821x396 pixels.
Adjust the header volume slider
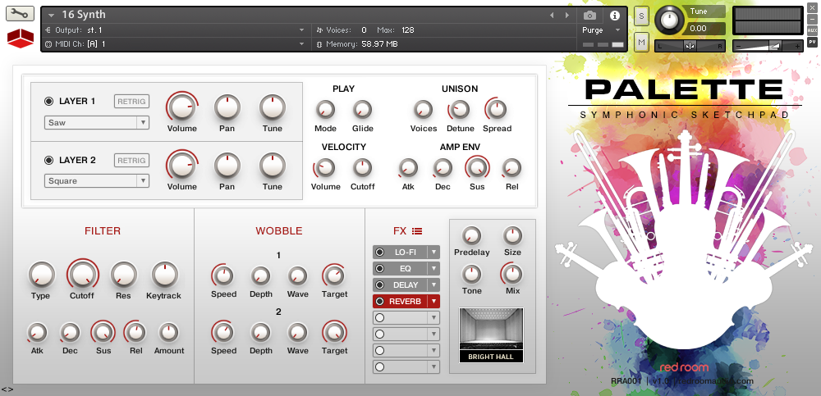click(x=768, y=46)
